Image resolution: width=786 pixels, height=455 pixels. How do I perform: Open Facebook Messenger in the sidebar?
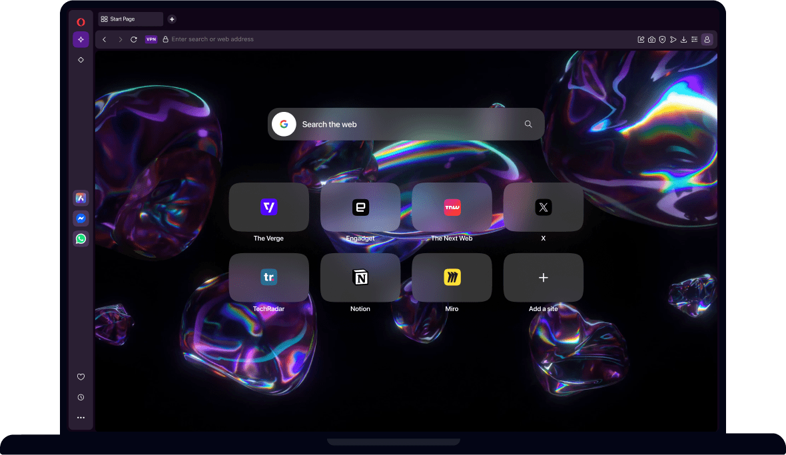81,219
